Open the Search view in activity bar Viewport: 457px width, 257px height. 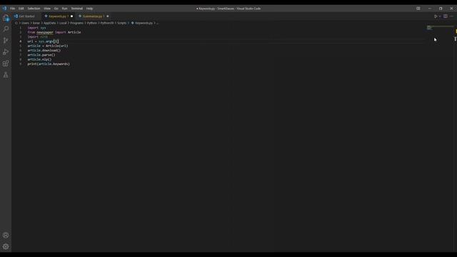coord(6,29)
